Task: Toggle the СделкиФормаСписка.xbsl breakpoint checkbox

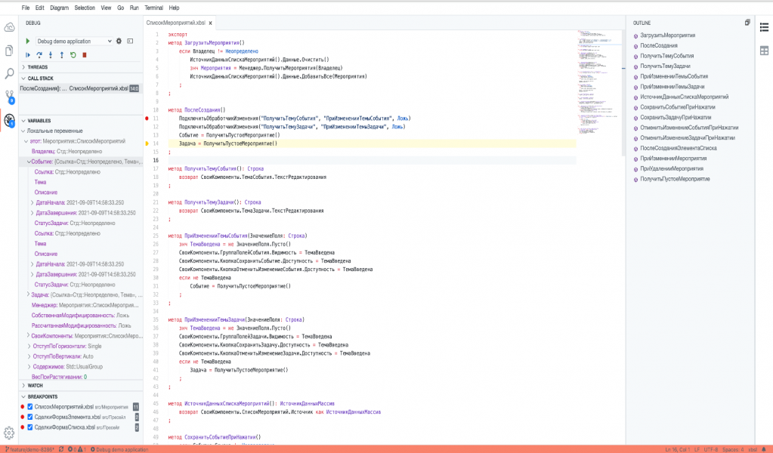Action: coord(30,427)
